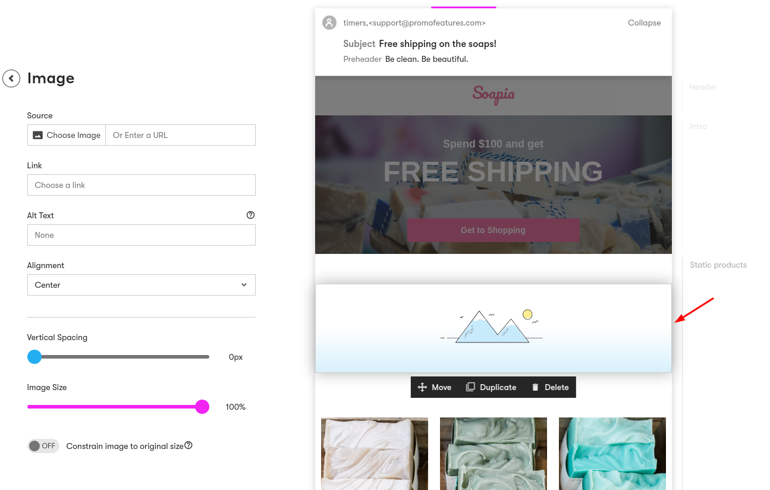Click the Alt Text help icon
The image size is (770, 490).
click(x=250, y=215)
